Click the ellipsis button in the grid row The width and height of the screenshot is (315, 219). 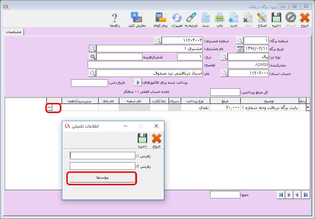click(49, 107)
